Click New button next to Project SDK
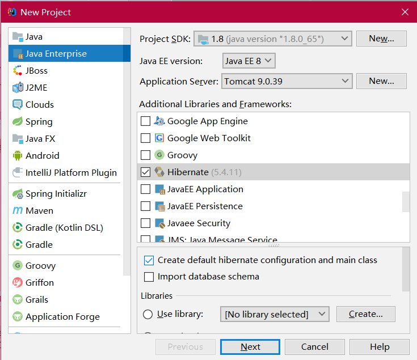This screenshot has width=417, height=360. (x=381, y=39)
